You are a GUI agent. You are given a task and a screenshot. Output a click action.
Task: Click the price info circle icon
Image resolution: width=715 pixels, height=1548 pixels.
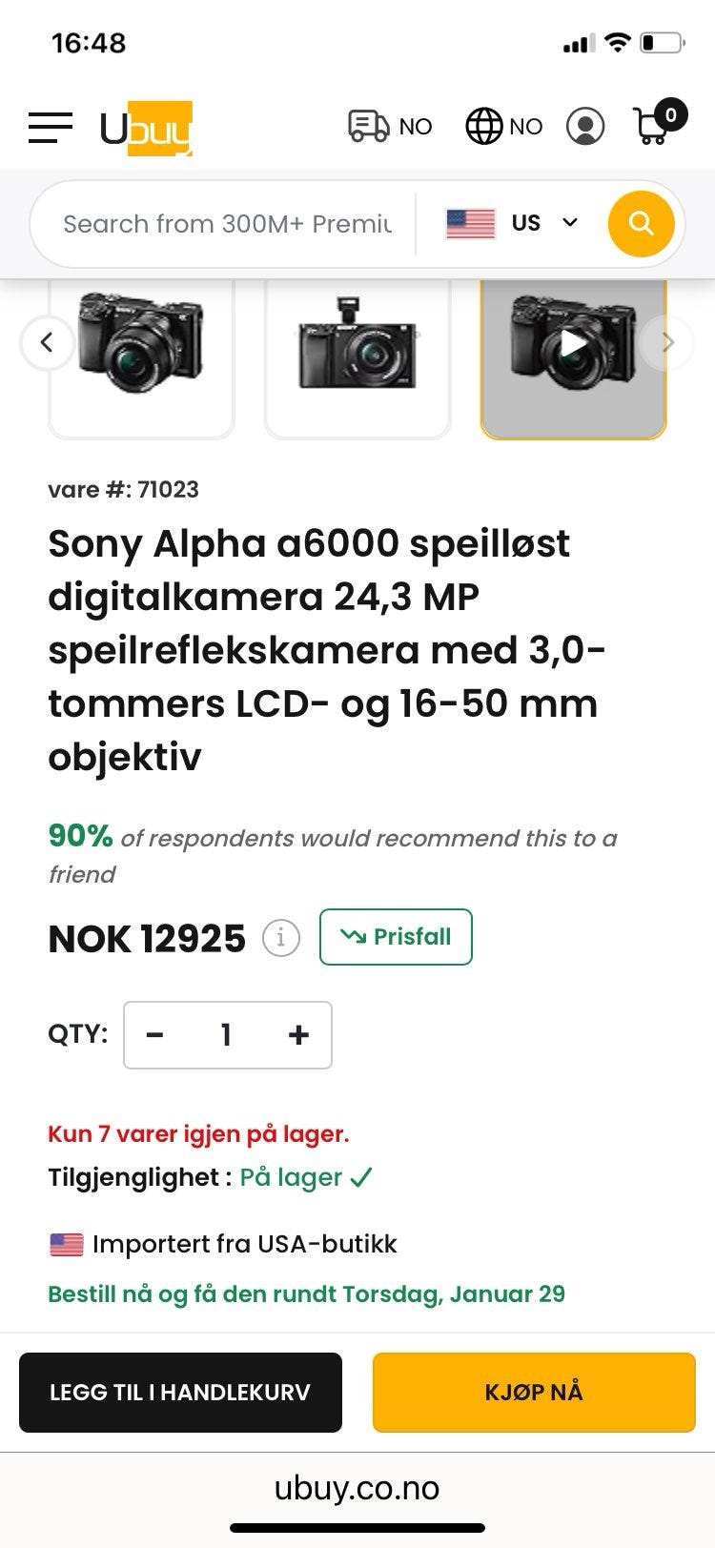click(281, 938)
